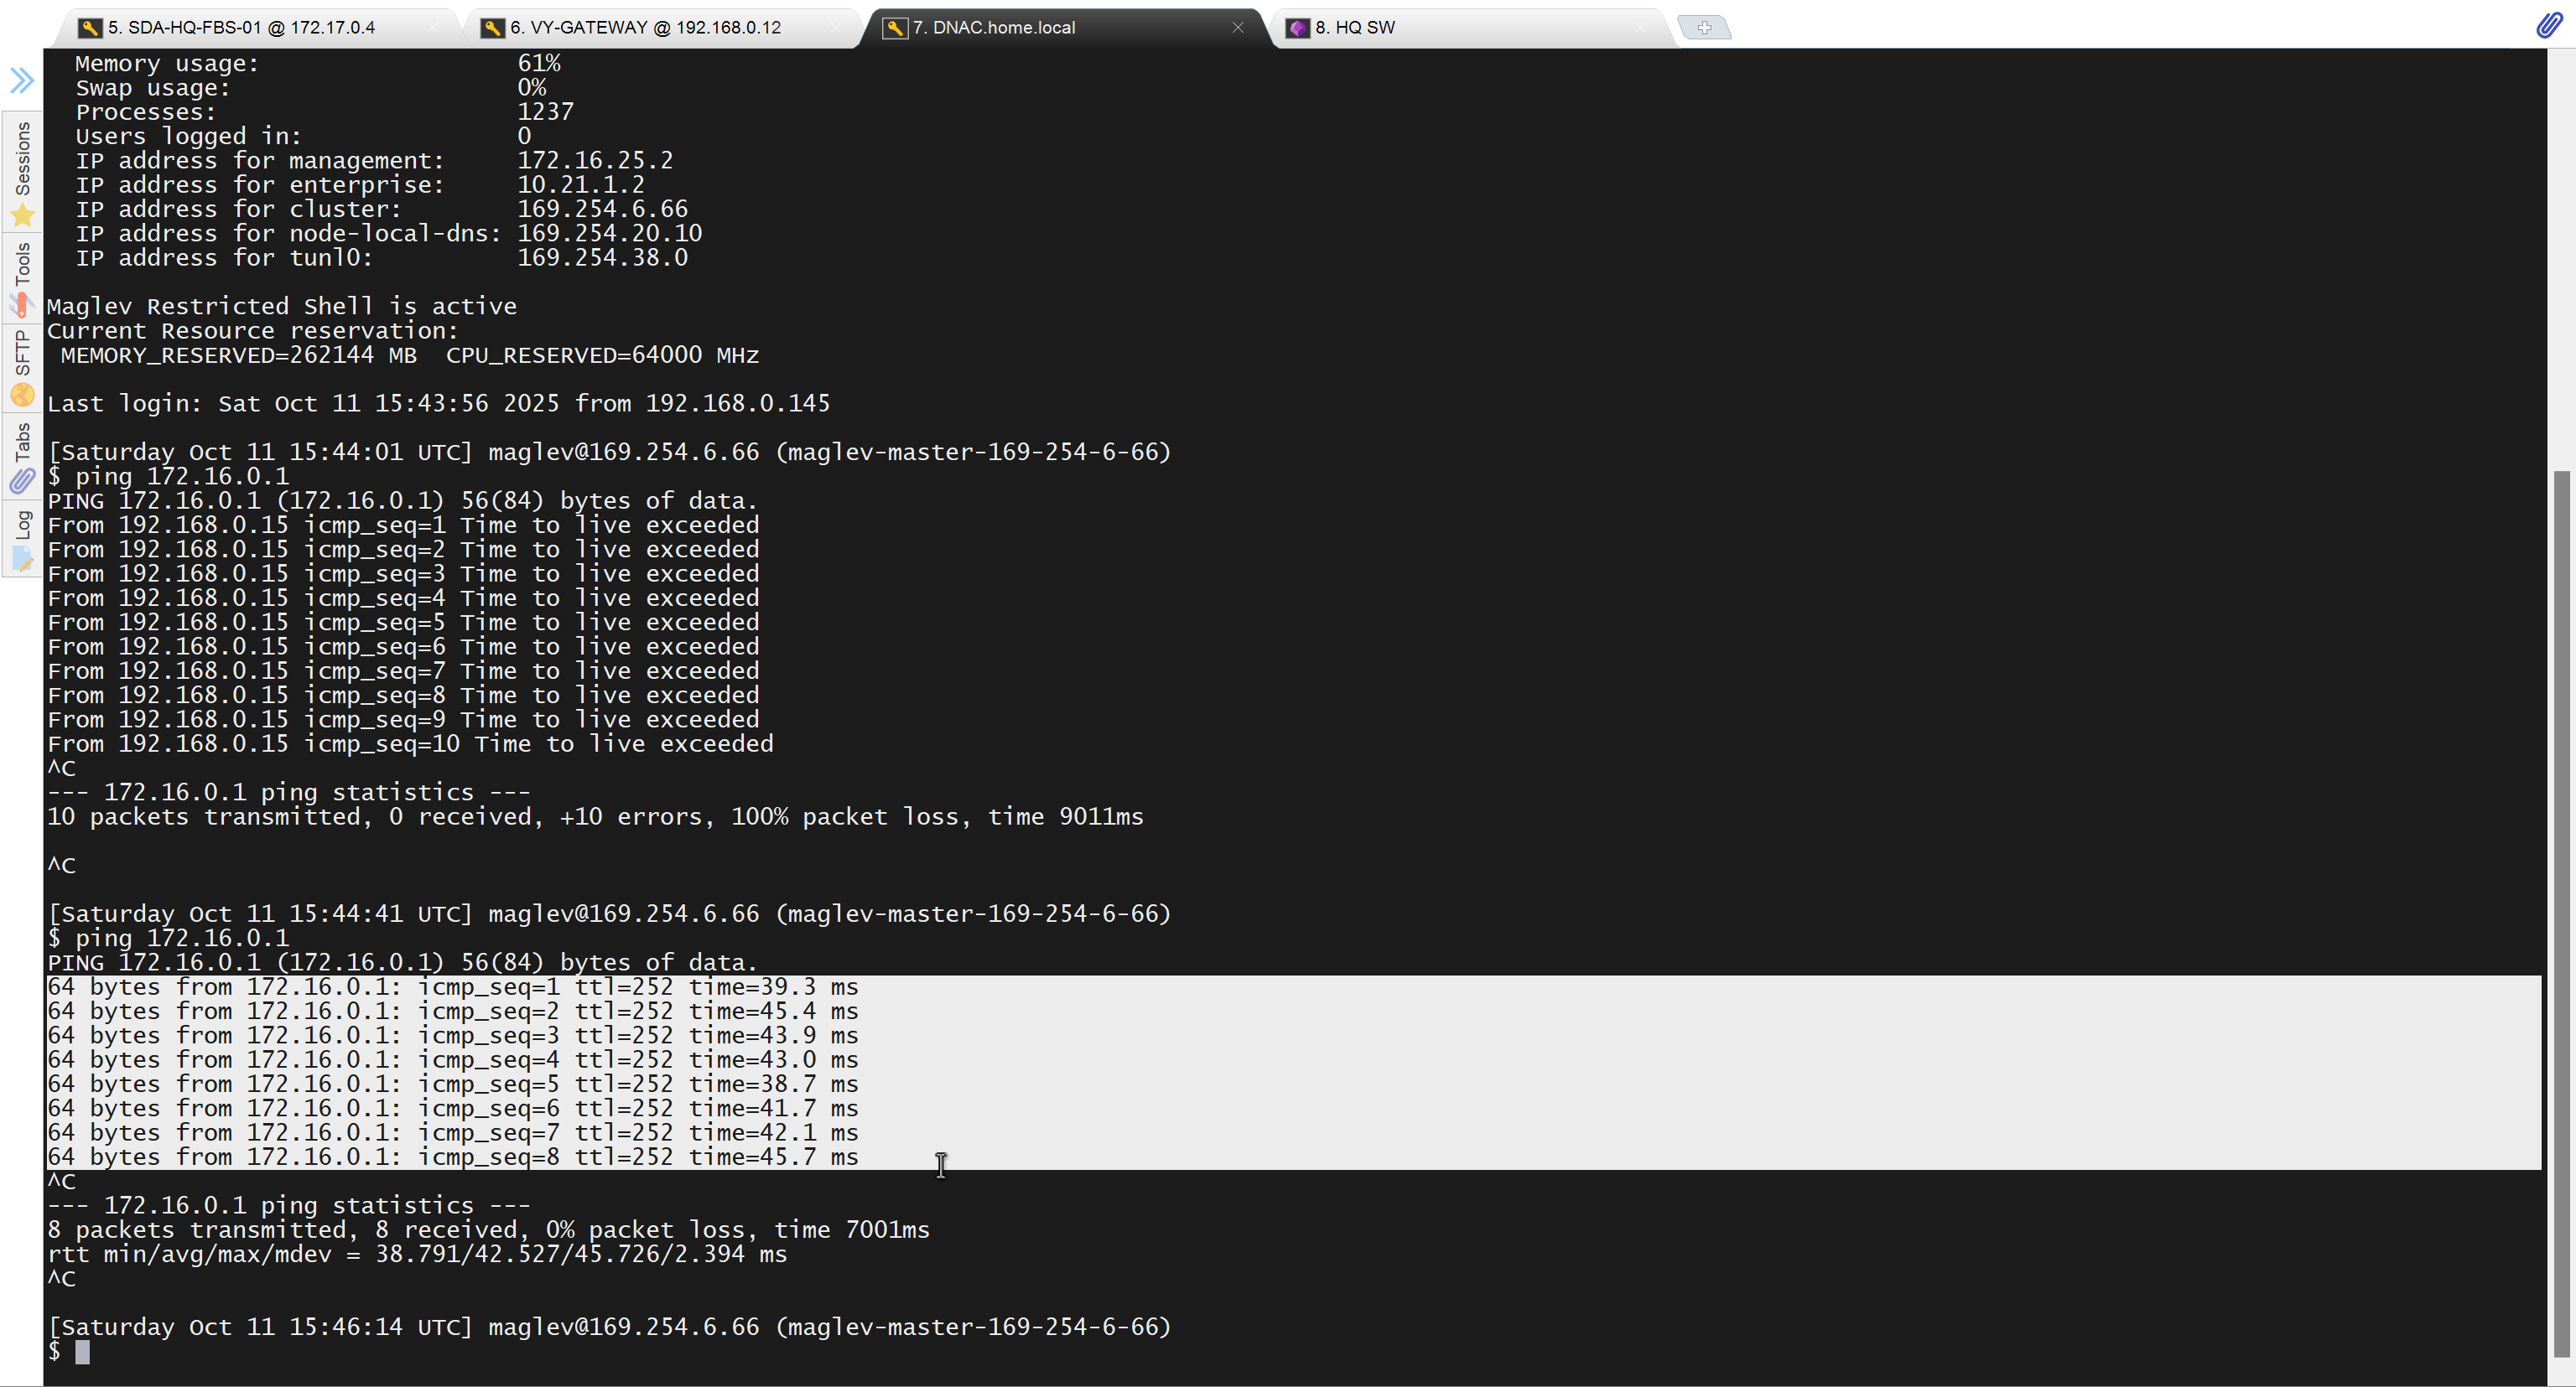
Task: Open a new tab with plus button
Action: (x=1704, y=28)
